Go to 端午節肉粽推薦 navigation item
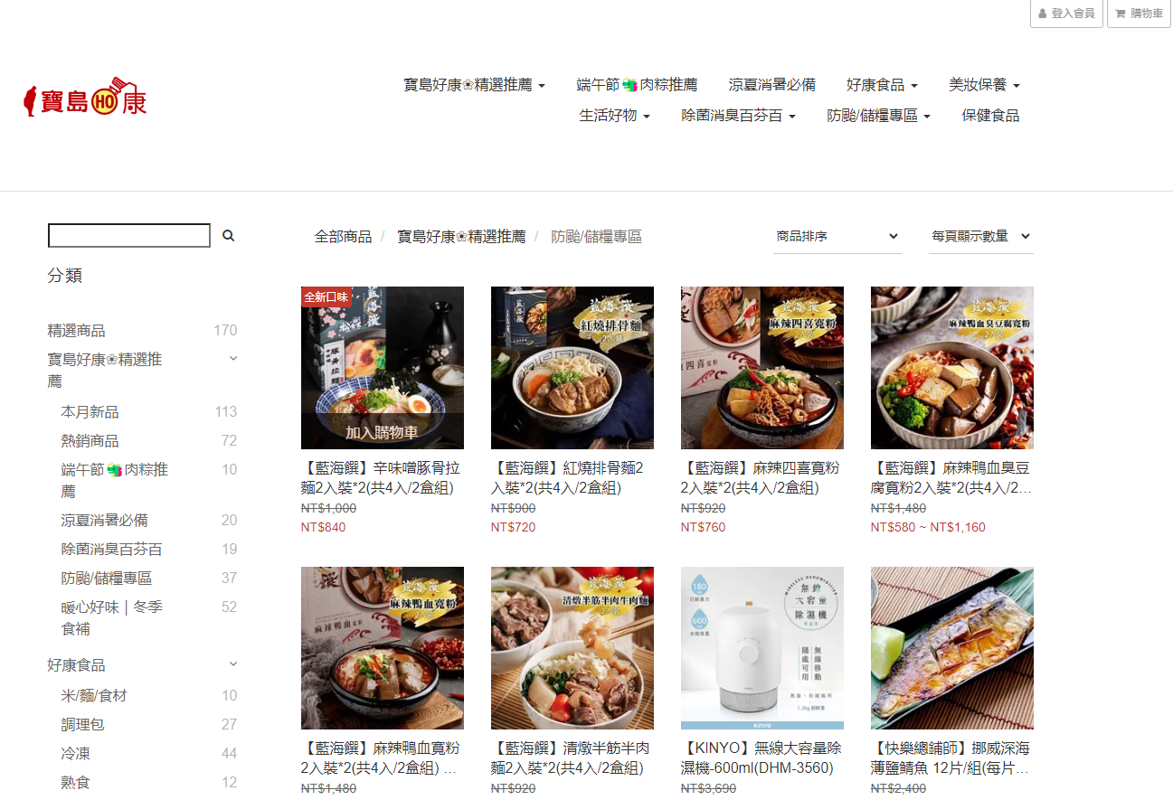 pos(637,85)
